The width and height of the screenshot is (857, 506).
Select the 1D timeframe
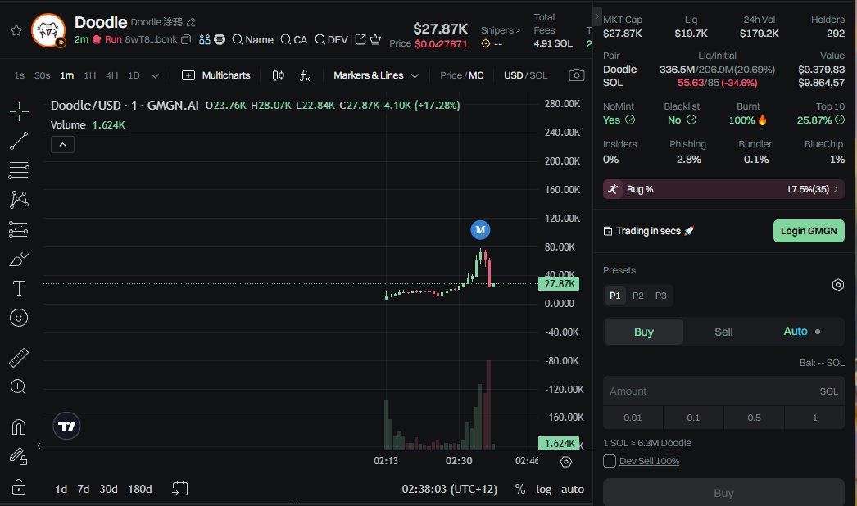134,75
